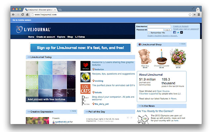Click the Username input field
The image size is (212, 132).
pyautogui.click(x=159, y=26)
